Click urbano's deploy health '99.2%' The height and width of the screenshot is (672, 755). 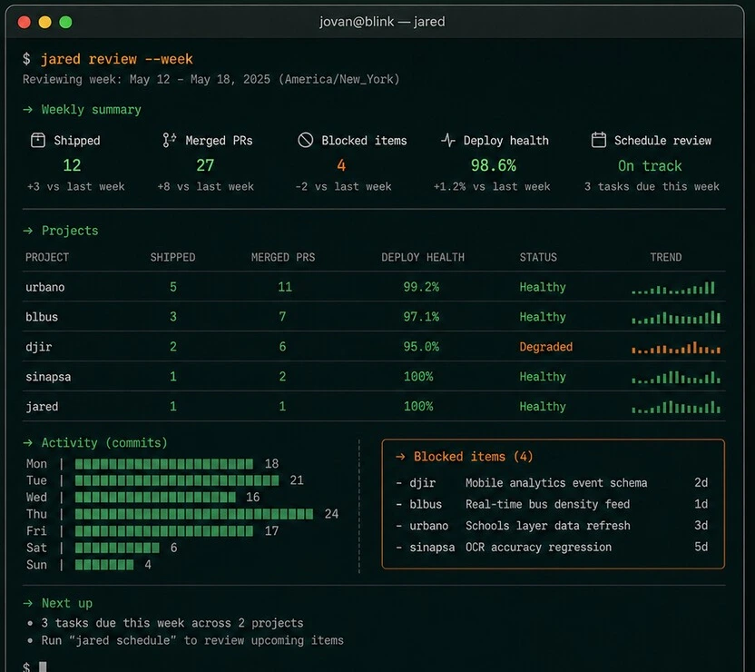[421, 288]
